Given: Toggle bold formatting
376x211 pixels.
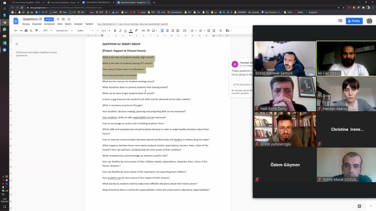Looking at the screenshot, I should click(x=115, y=31).
